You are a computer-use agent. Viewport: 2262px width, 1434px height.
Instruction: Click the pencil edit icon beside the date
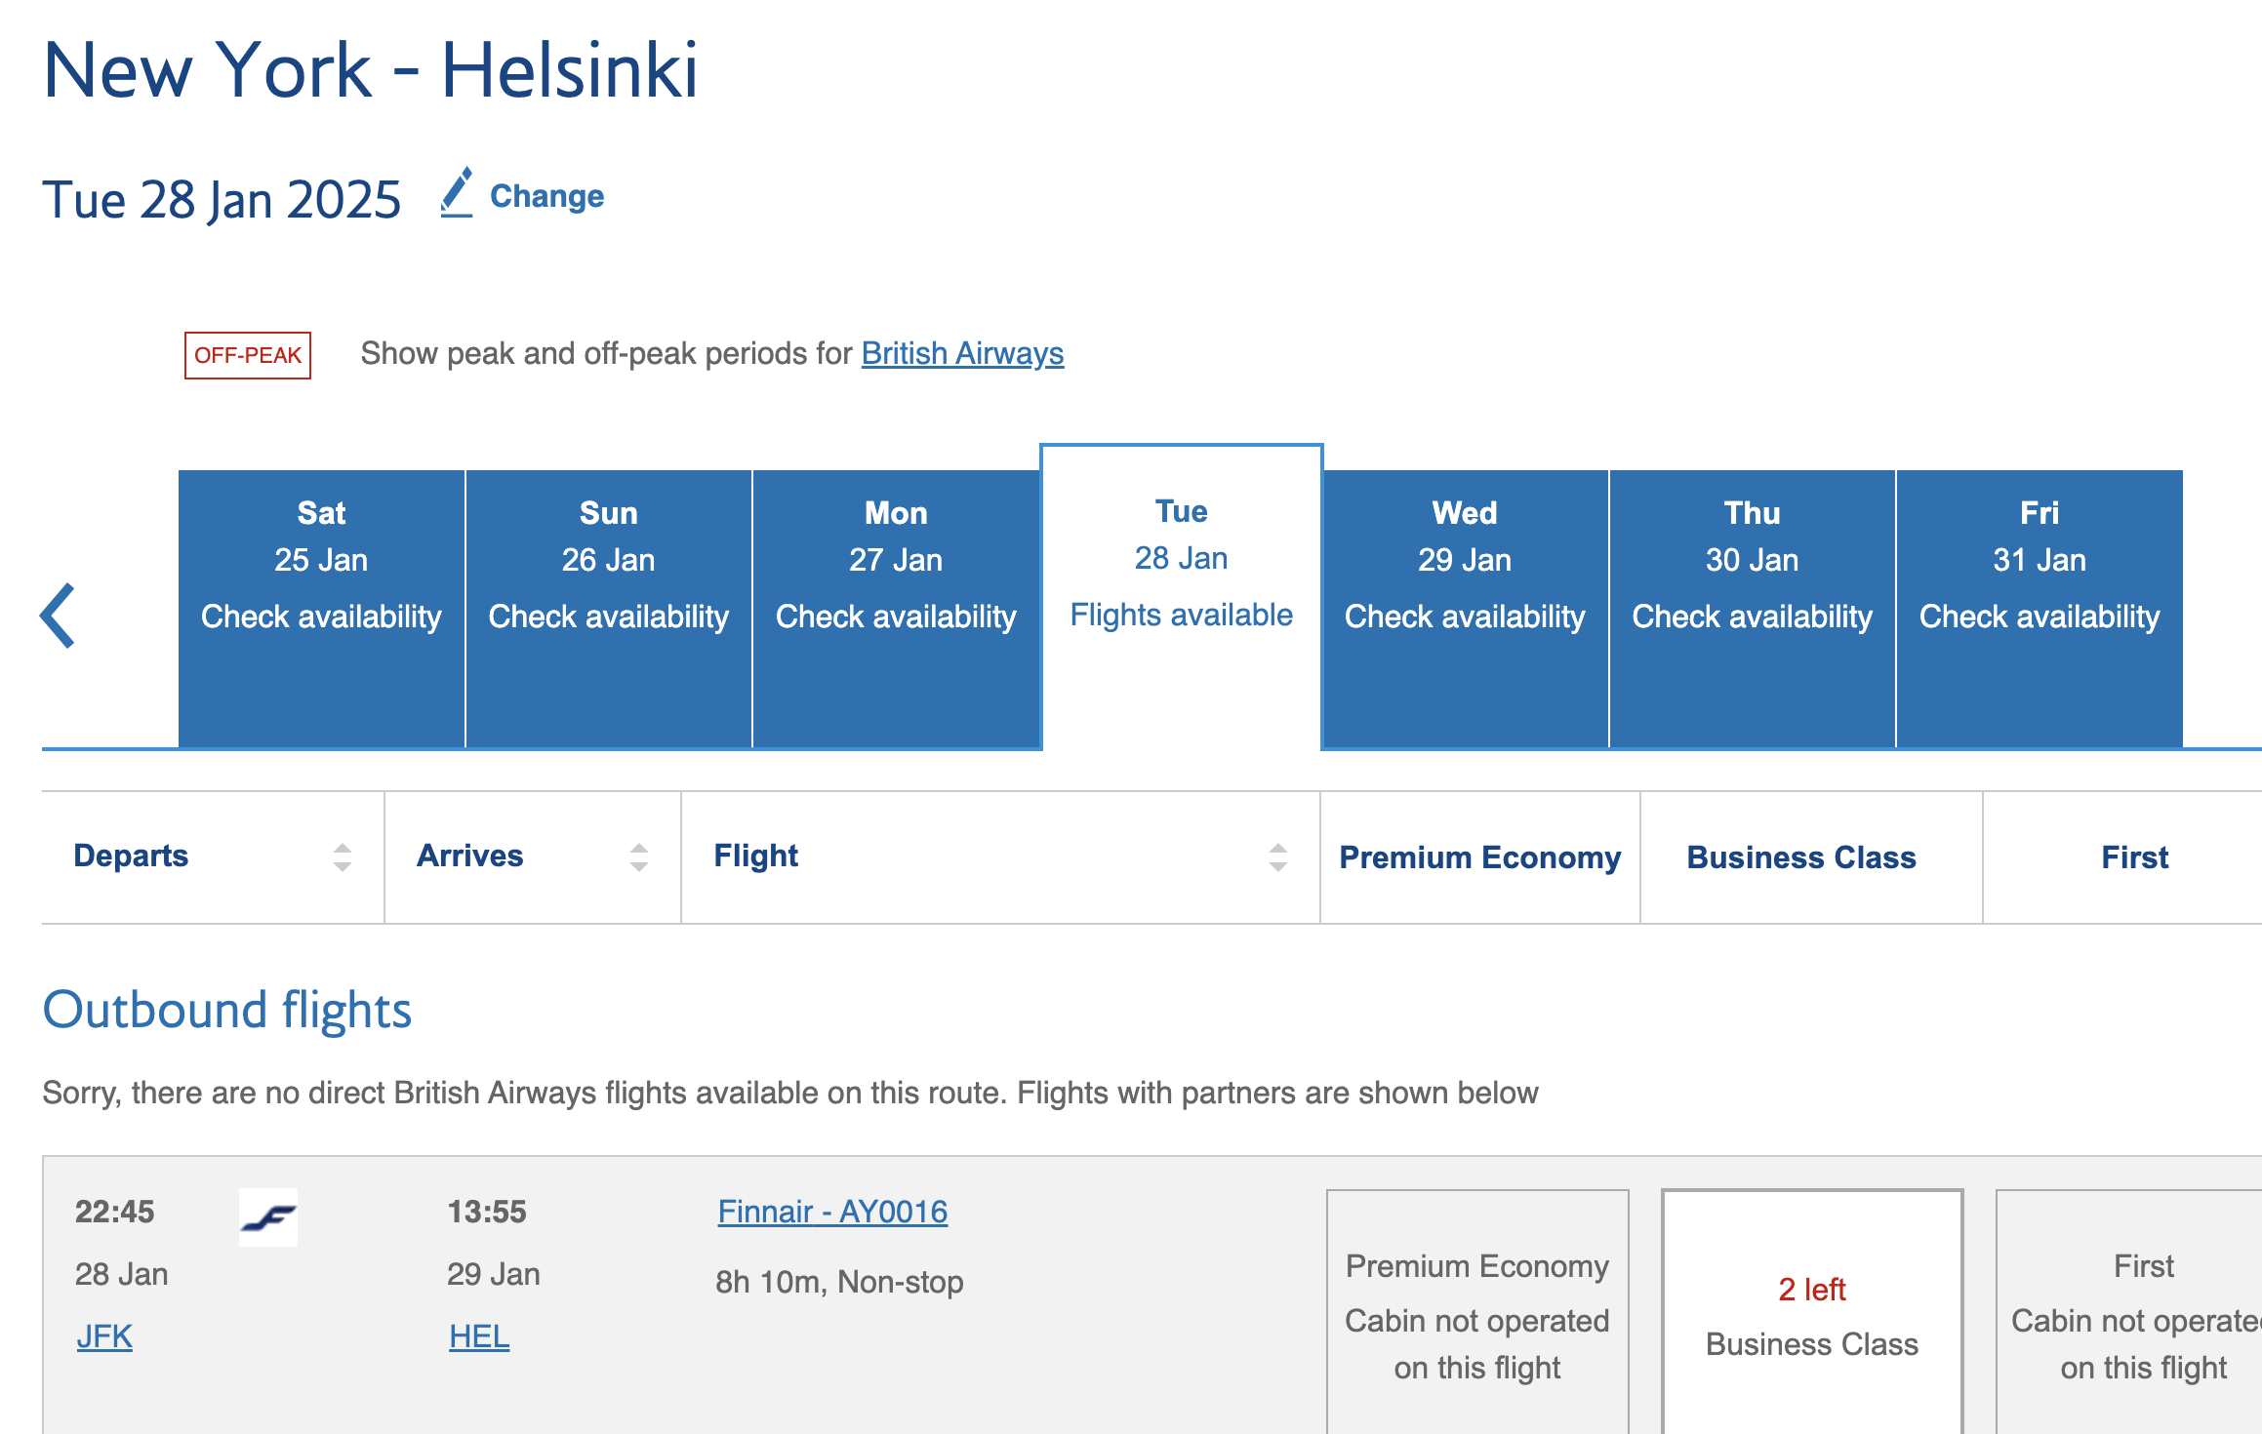[x=458, y=192]
